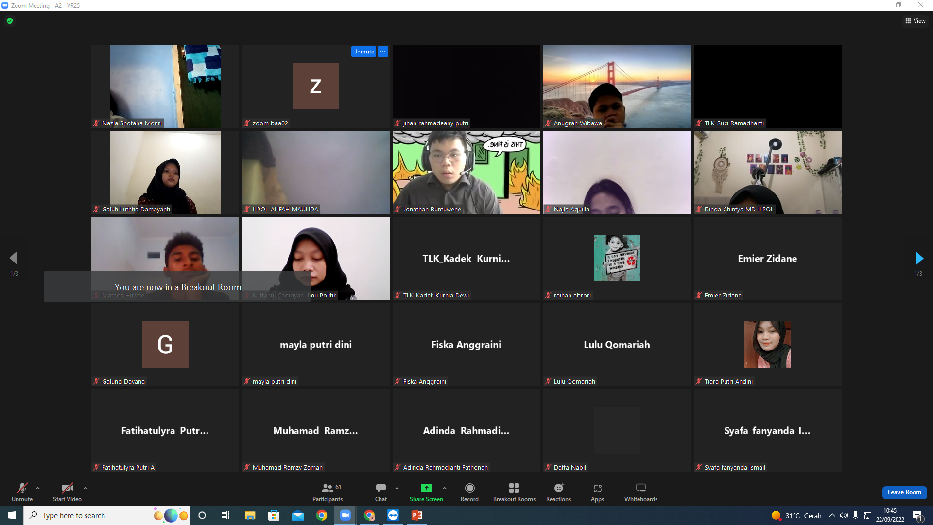Click the name label 'Najla Aquilla'

(571, 210)
